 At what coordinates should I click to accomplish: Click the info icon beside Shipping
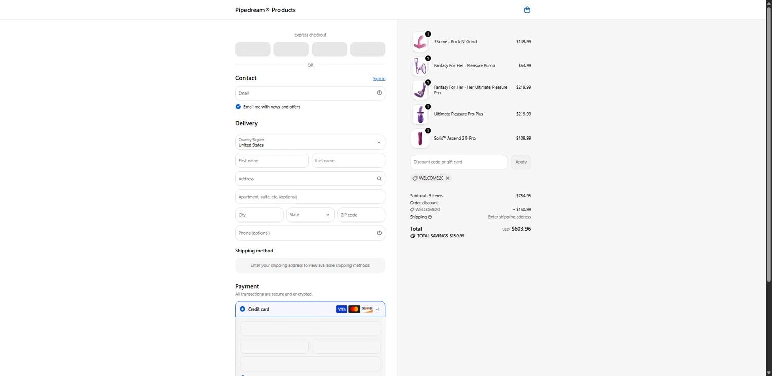click(x=430, y=217)
